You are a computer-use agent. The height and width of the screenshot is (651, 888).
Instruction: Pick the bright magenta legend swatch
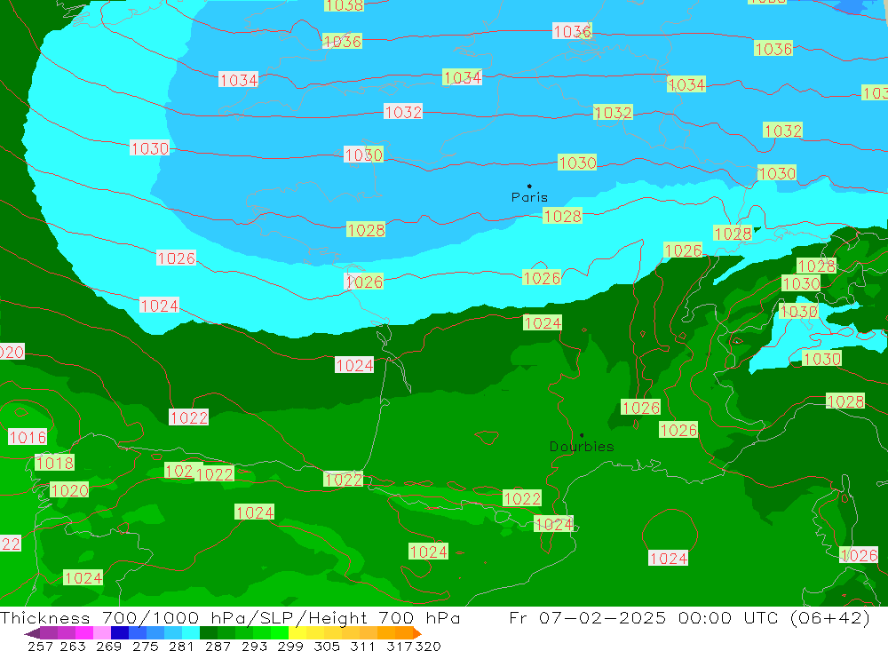(x=83, y=633)
